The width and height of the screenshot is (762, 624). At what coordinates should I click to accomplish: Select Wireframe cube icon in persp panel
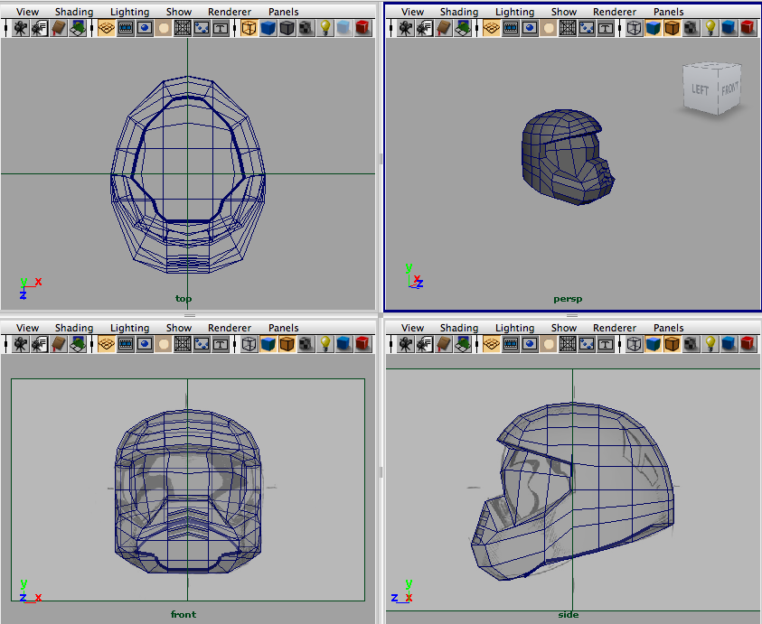pos(634,28)
